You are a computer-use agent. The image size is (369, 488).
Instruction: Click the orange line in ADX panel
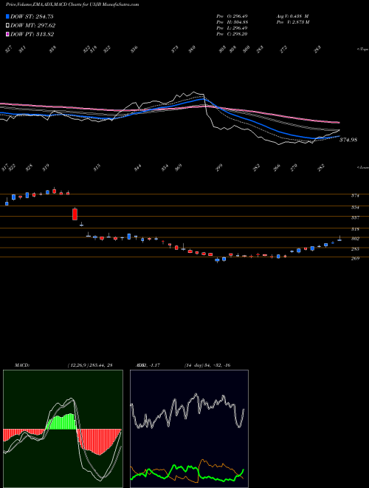214,464
